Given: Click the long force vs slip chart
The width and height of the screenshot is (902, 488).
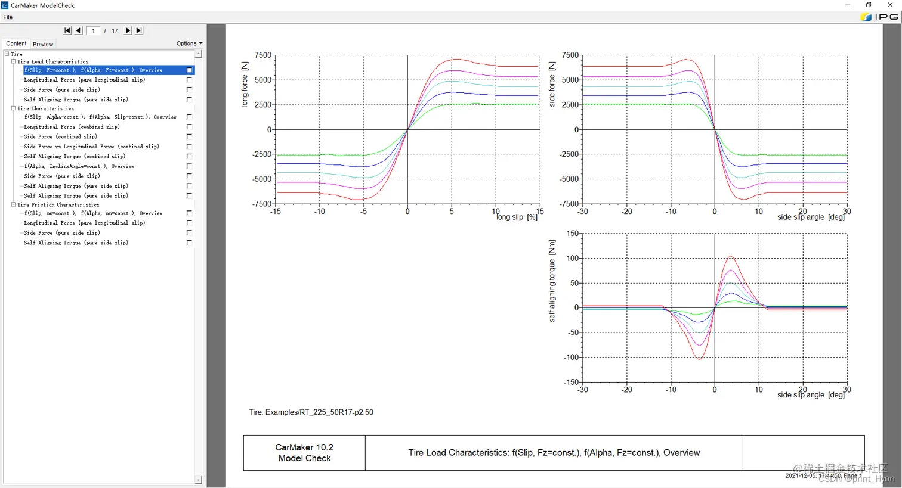Looking at the screenshot, I should (407, 129).
